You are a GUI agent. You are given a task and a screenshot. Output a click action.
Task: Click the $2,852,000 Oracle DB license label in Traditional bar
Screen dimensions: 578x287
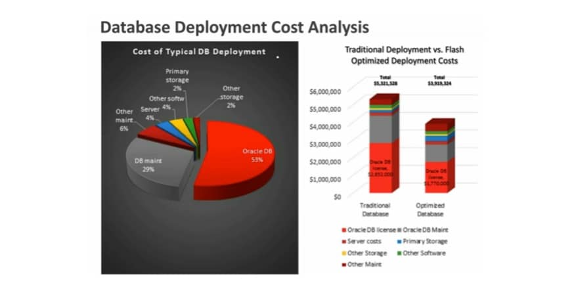(x=381, y=168)
